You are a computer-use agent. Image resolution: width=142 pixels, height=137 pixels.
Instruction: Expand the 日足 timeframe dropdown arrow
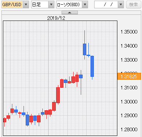51,5
